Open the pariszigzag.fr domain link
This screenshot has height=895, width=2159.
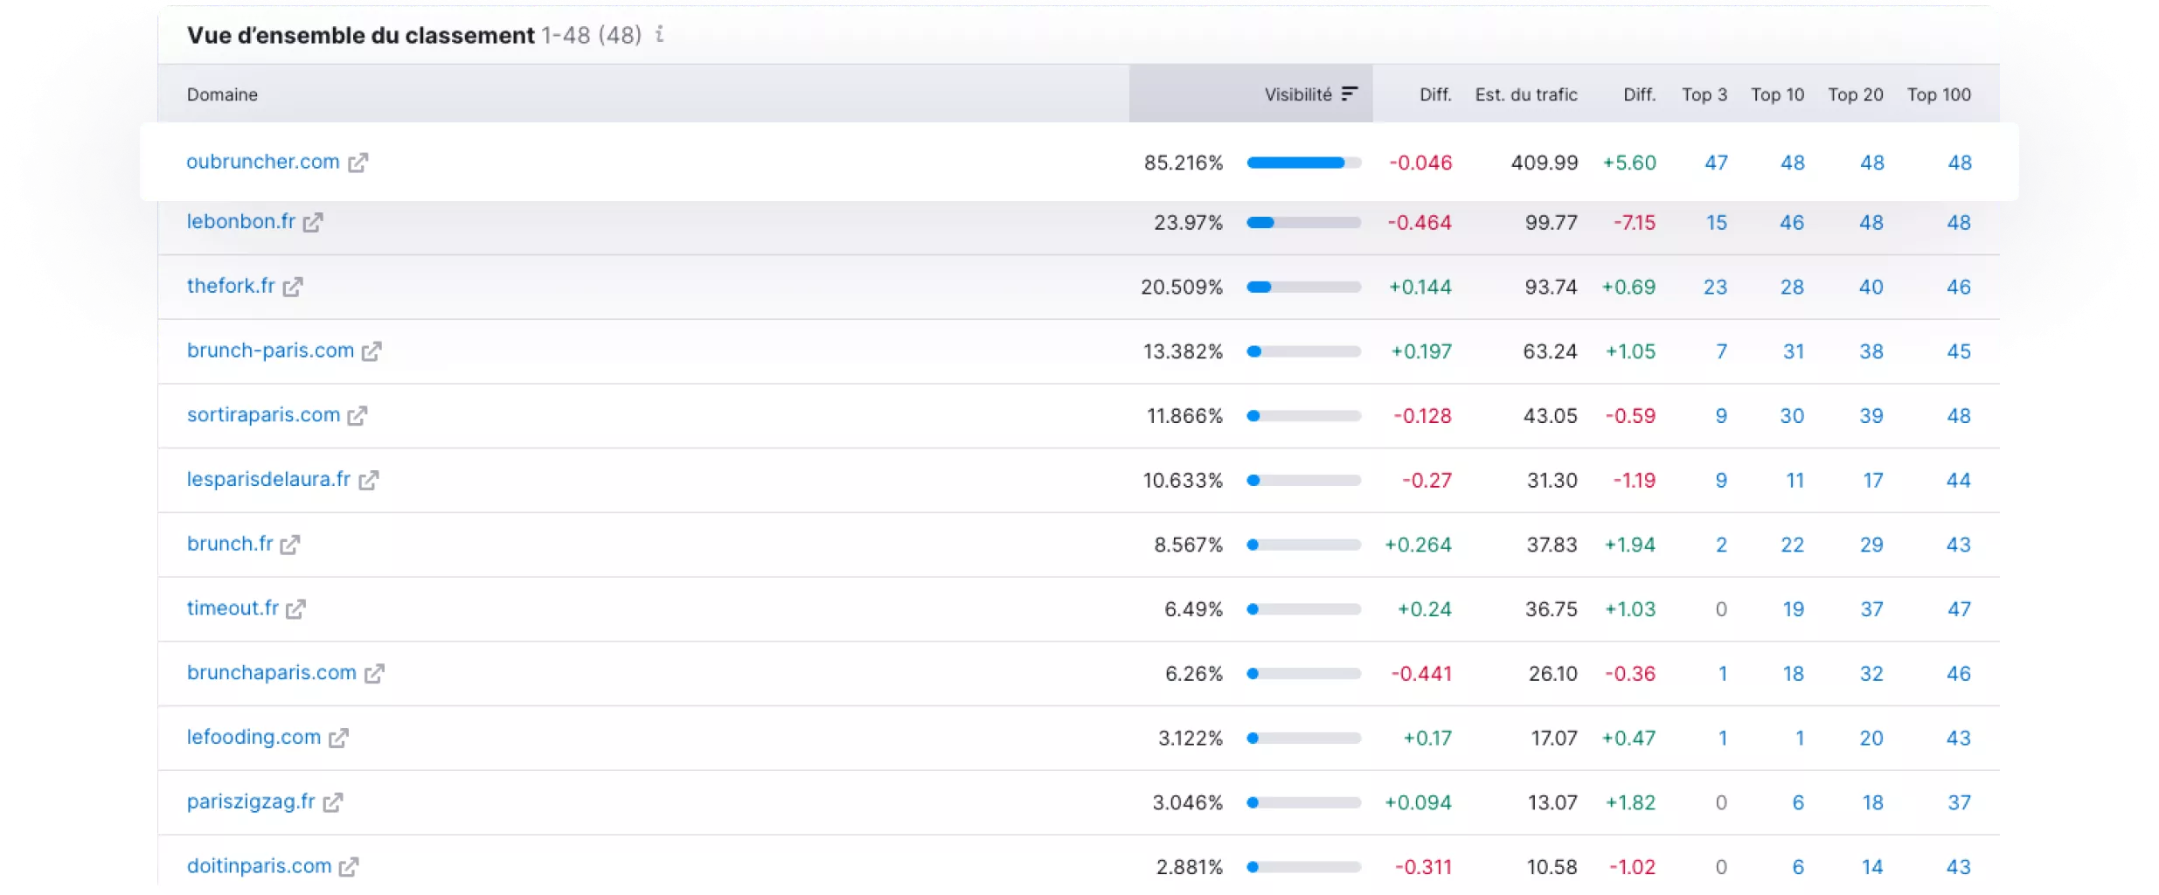(x=251, y=801)
